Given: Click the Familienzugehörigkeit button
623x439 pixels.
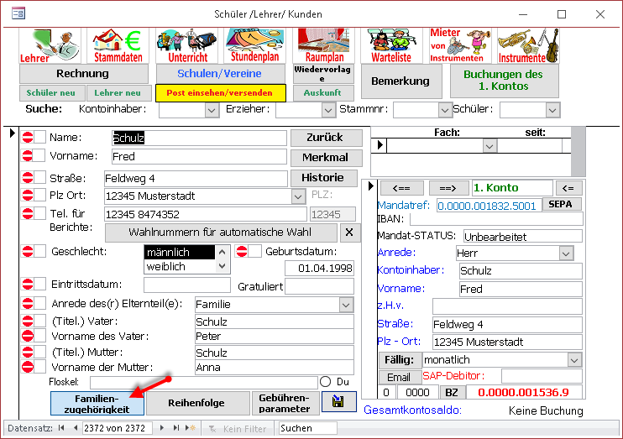Looking at the screenshot, I should point(96,403).
